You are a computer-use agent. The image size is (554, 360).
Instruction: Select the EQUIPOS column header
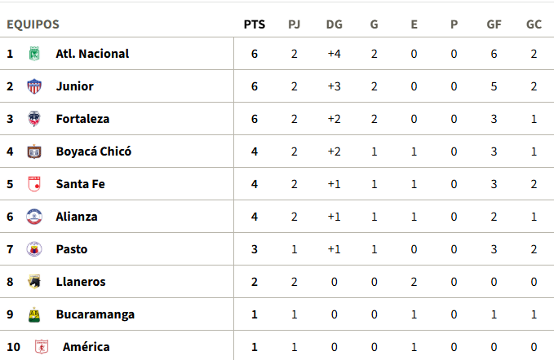(x=33, y=24)
